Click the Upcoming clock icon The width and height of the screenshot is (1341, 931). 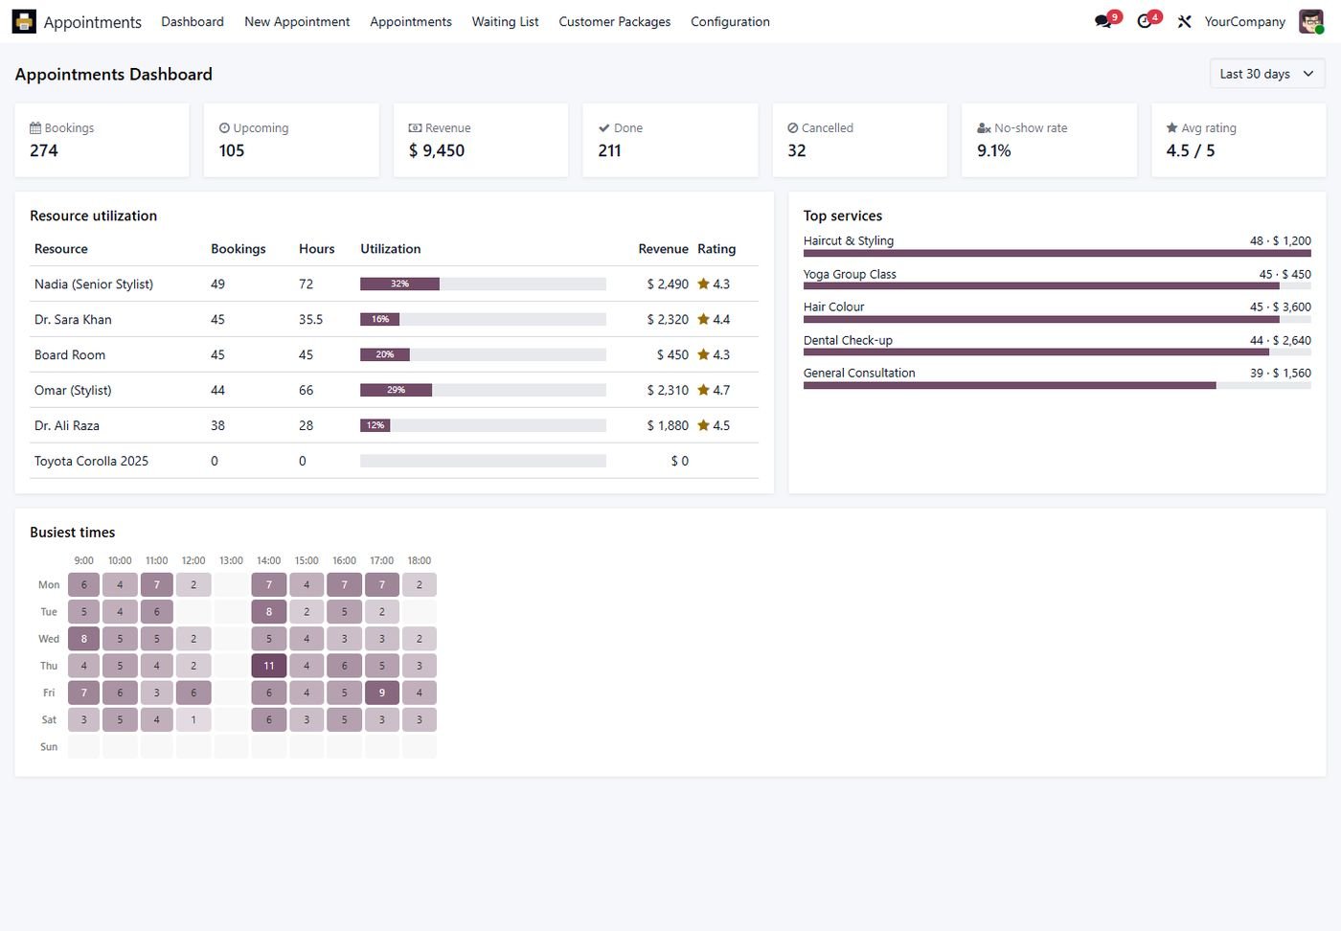point(224,127)
